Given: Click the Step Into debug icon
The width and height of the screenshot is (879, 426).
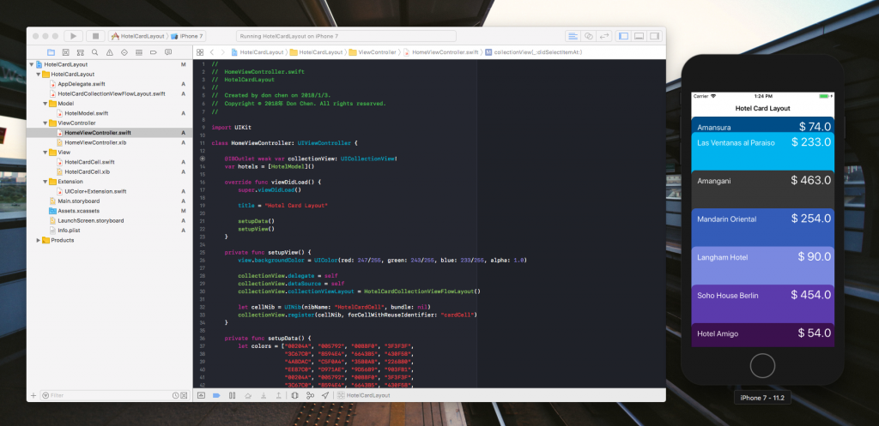Looking at the screenshot, I should (x=264, y=395).
